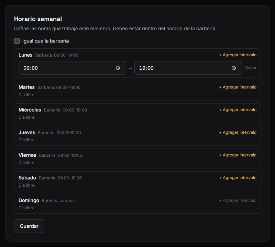This screenshot has height=247, width=275.
Task: Add an interval for Martes
Action: pyautogui.click(x=238, y=87)
